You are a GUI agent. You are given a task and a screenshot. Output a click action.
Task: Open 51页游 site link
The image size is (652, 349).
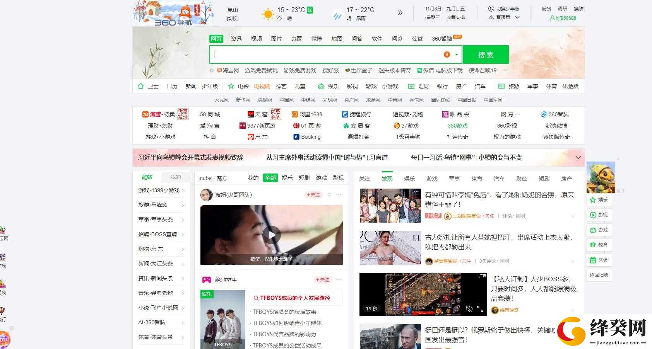pos(307,126)
